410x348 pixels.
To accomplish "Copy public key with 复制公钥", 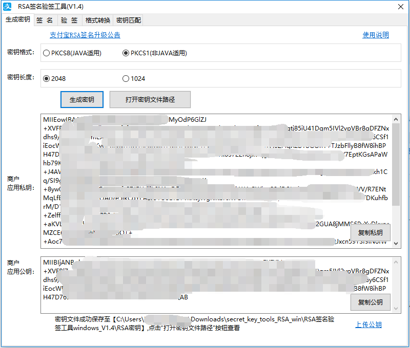I will [370, 302].
